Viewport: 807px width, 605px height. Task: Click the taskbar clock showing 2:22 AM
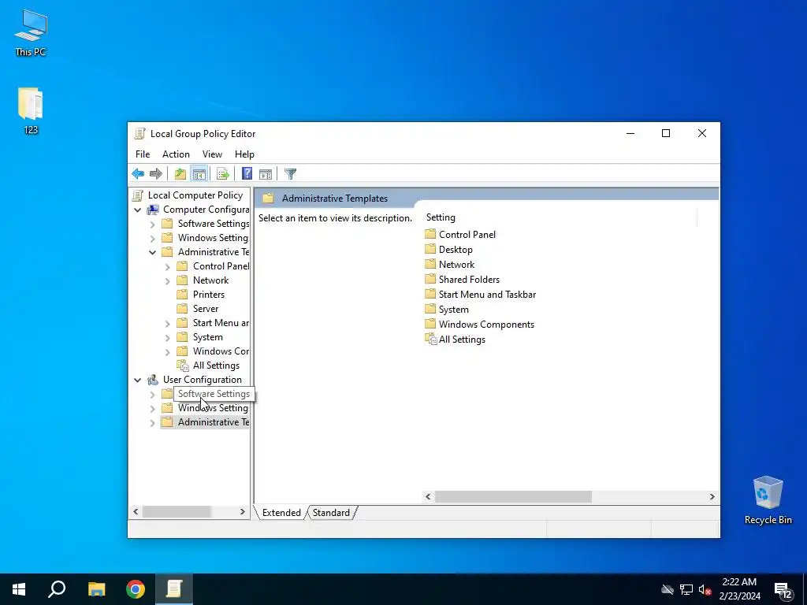739,589
